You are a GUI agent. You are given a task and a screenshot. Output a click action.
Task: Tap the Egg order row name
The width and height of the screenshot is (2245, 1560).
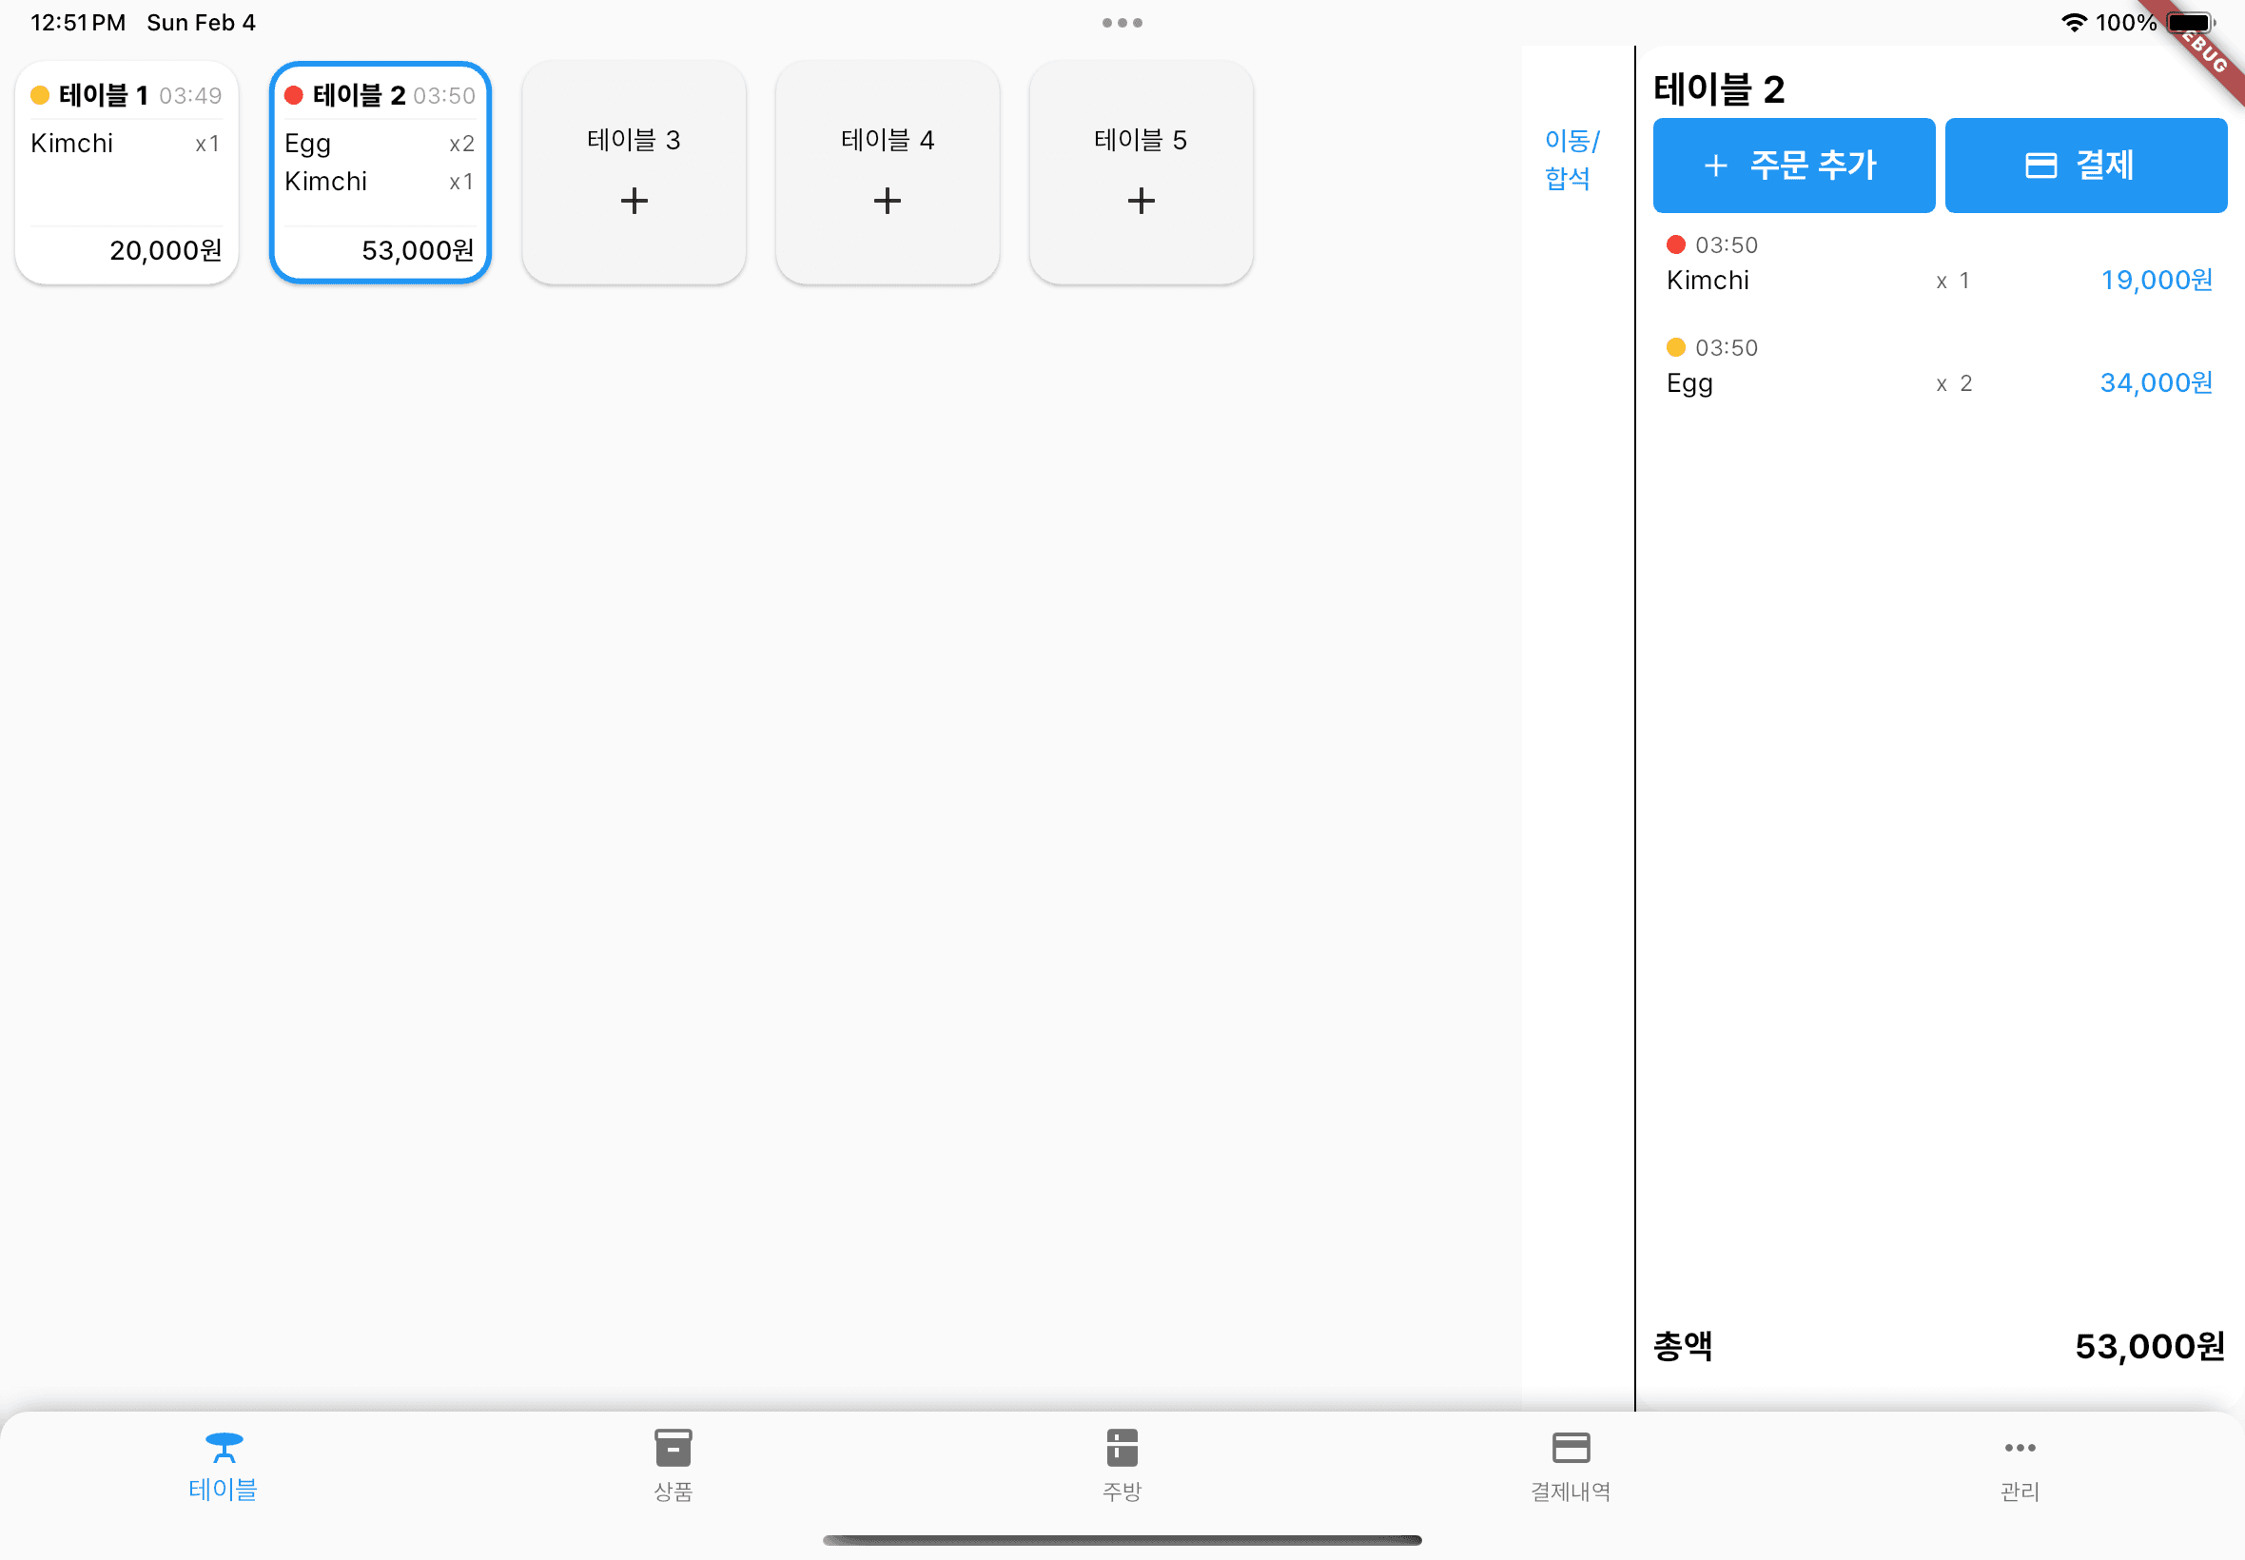click(1689, 383)
